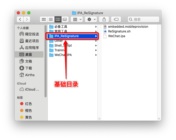Expand 常用工具 with its disclosure arrow

coord(96,31)
